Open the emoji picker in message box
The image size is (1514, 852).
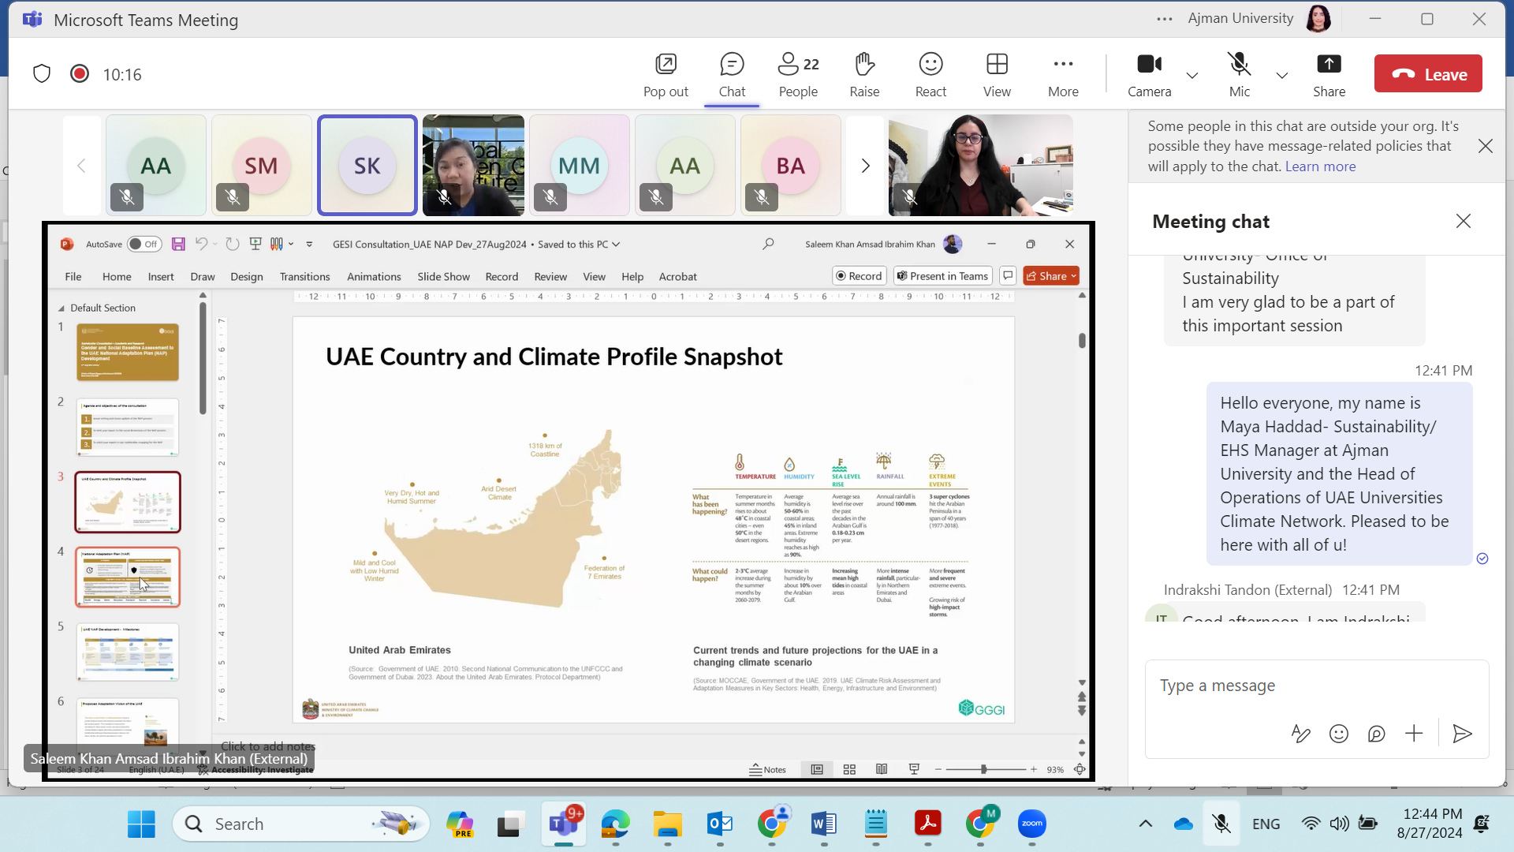coord(1338,734)
